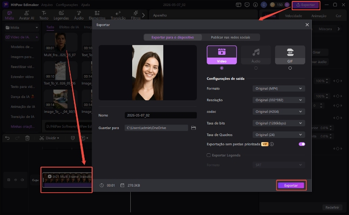Click the info icon beside VIP badge

pos(272,144)
